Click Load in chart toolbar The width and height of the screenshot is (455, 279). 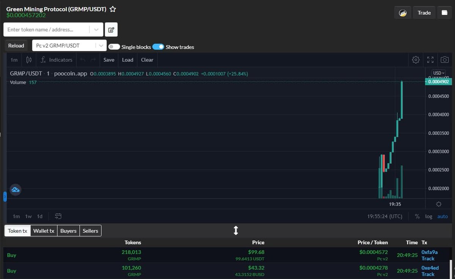pyautogui.click(x=128, y=60)
